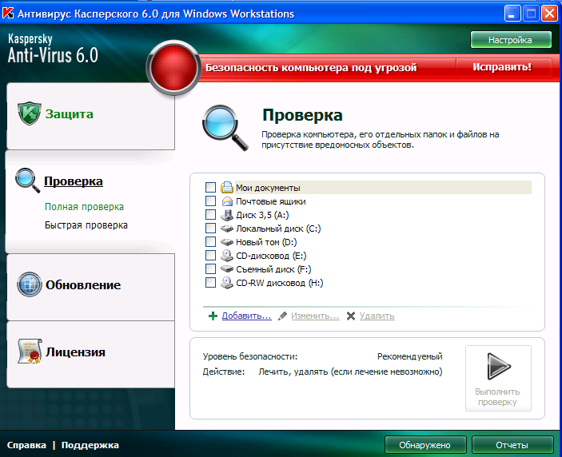Tick the Диск 3,5 (A:) checkbox
Screen dimensions: 562x457
(210, 215)
